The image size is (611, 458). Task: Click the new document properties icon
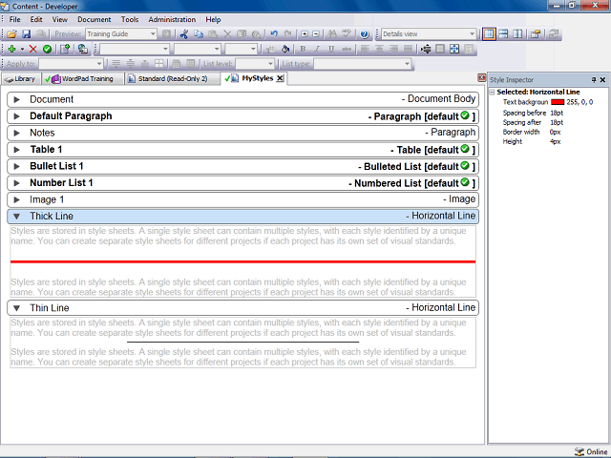click(65, 49)
